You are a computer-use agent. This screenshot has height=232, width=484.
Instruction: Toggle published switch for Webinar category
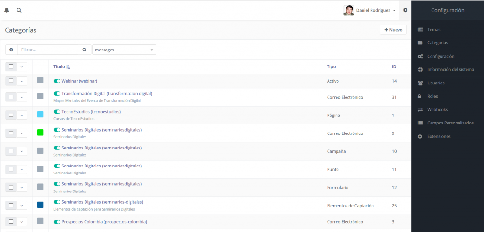click(x=57, y=81)
